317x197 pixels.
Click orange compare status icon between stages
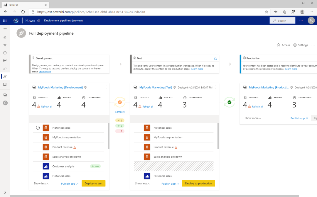click(120, 102)
